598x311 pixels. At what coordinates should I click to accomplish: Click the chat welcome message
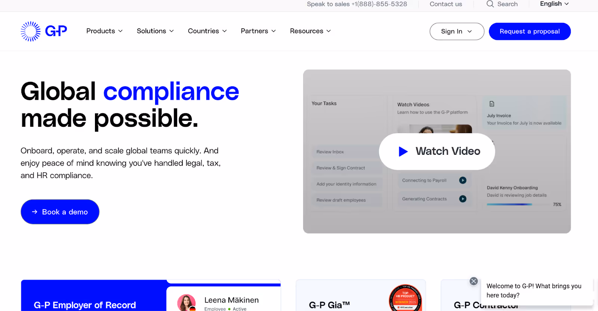pos(537,290)
